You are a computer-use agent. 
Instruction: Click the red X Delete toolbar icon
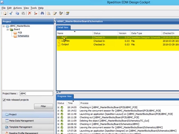[x=30, y=13]
